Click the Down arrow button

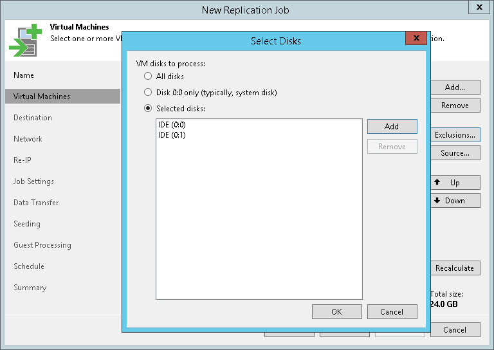[455, 200]
